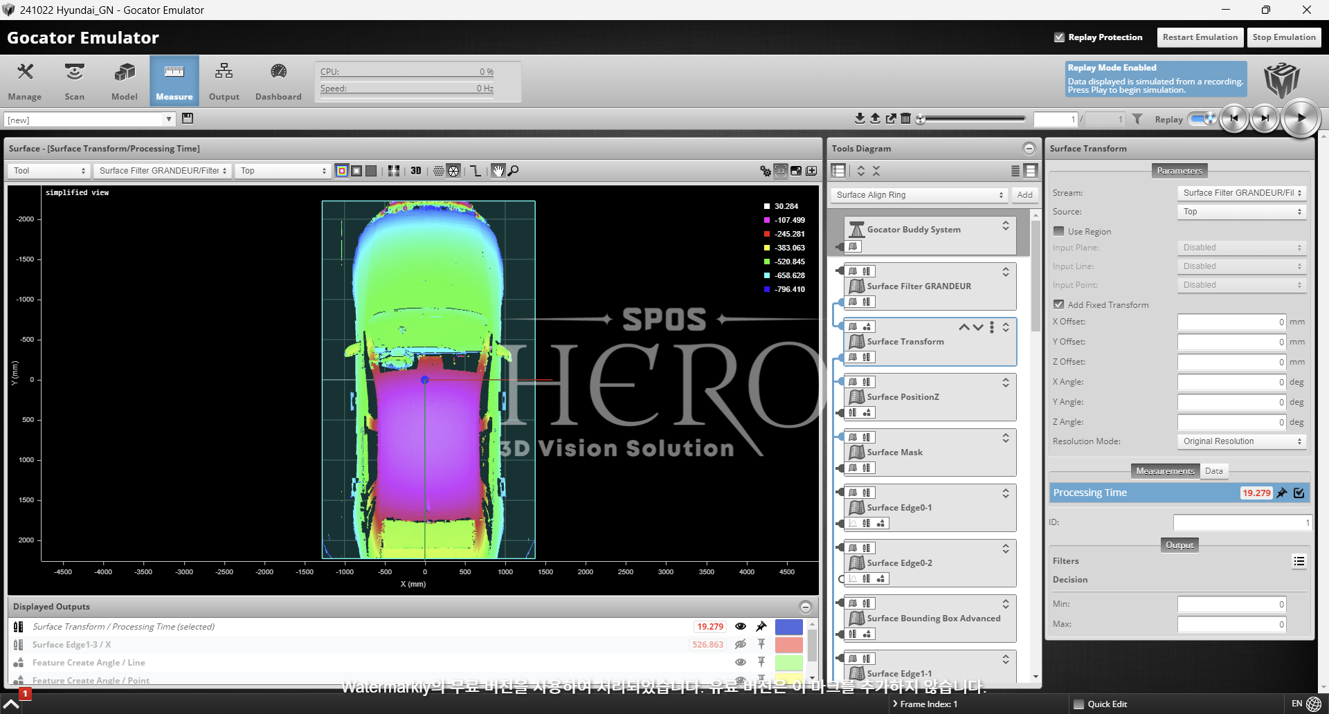Select the grayscale display icon
This screenshot has width=1329, height=714.
click(x=356, y=171)
